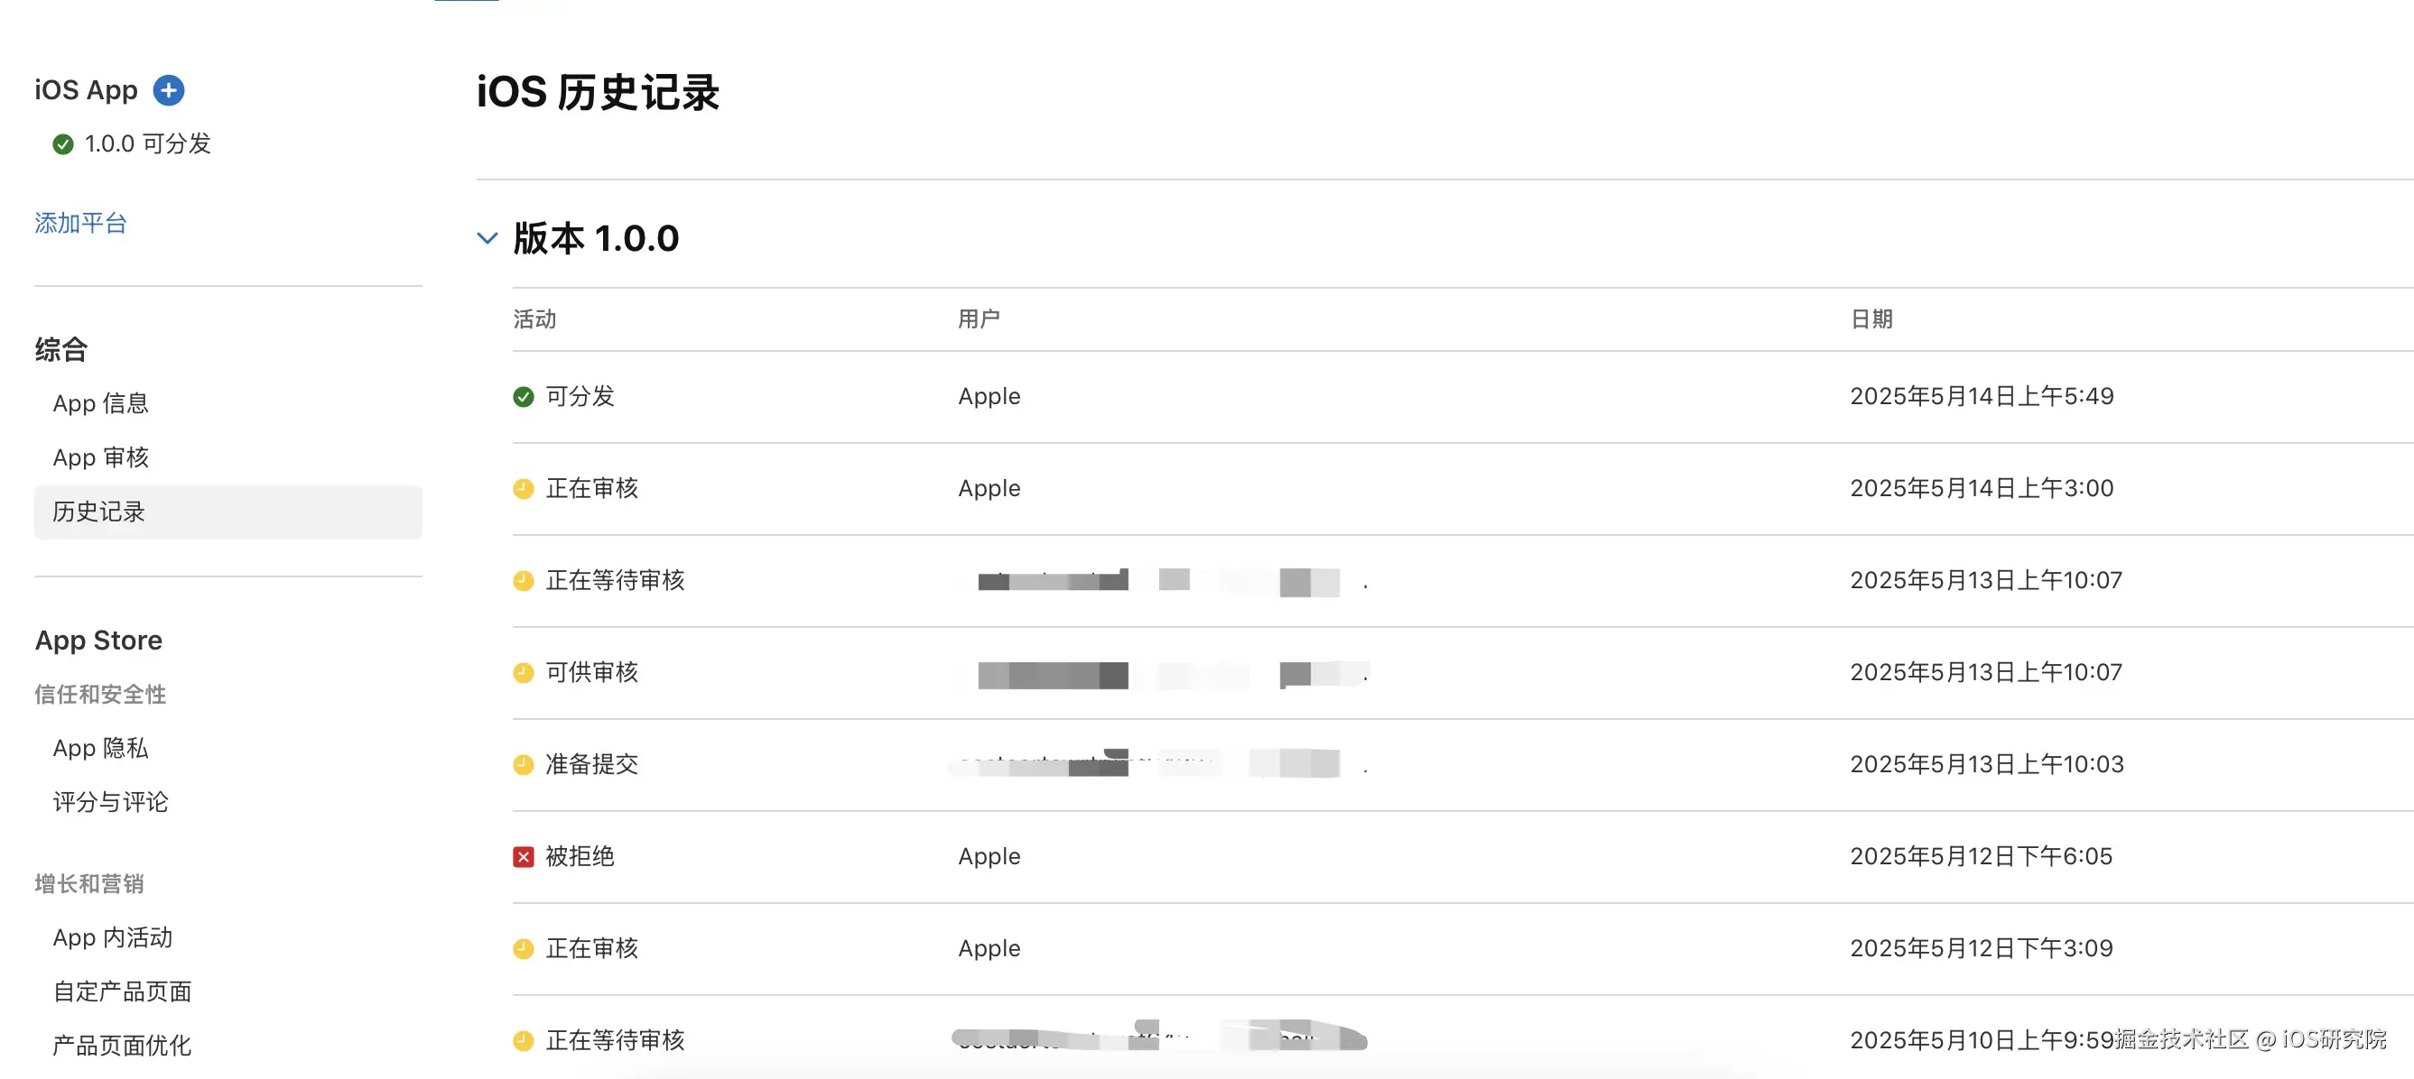Collapse the 版本 1.0.0 section chevron
This screenshot has width=2414, height=1079.
tap(487, 238)
